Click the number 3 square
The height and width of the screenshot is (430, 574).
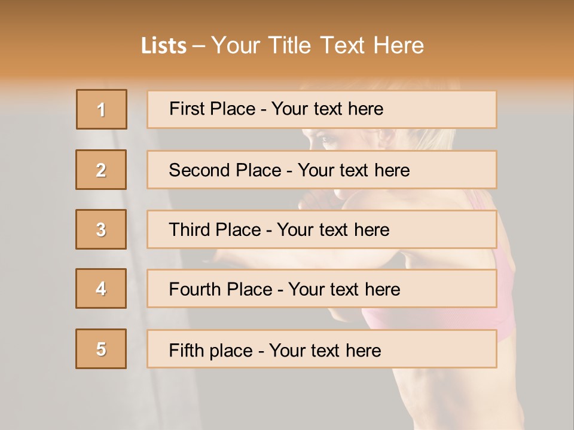101,229
